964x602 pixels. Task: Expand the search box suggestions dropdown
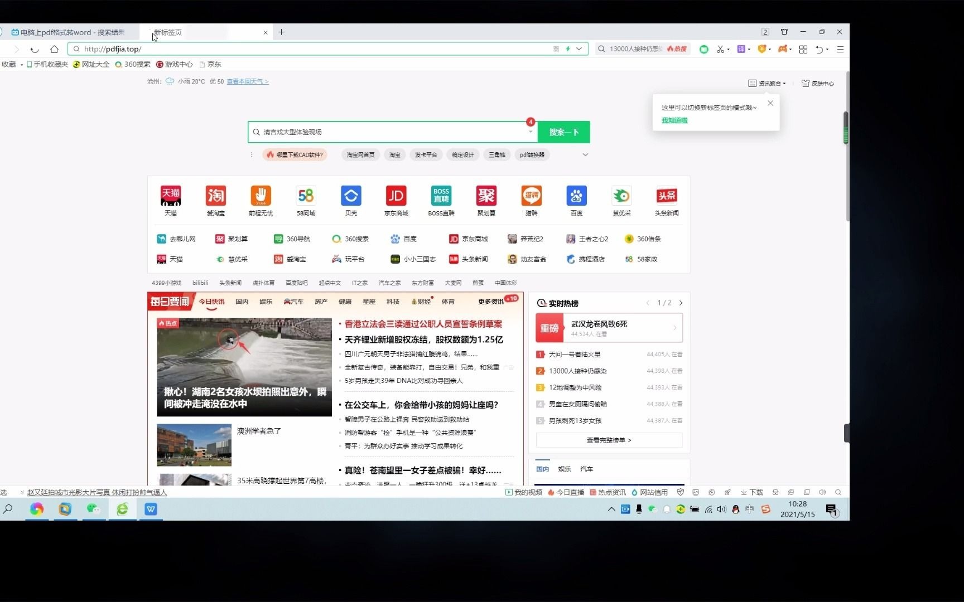point(531,132)
